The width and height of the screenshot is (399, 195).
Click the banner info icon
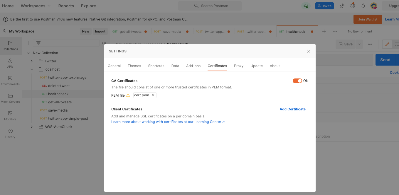point(6,19)
